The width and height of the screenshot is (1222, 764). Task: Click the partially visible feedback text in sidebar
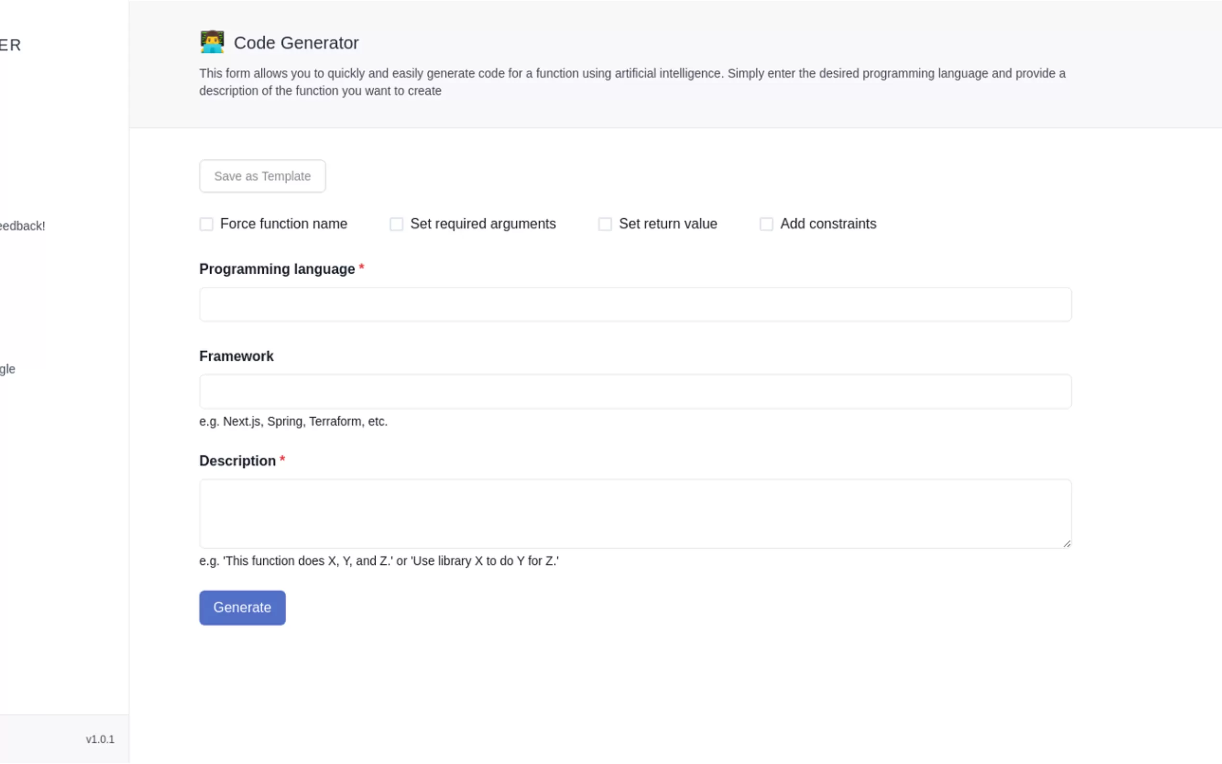22,226
